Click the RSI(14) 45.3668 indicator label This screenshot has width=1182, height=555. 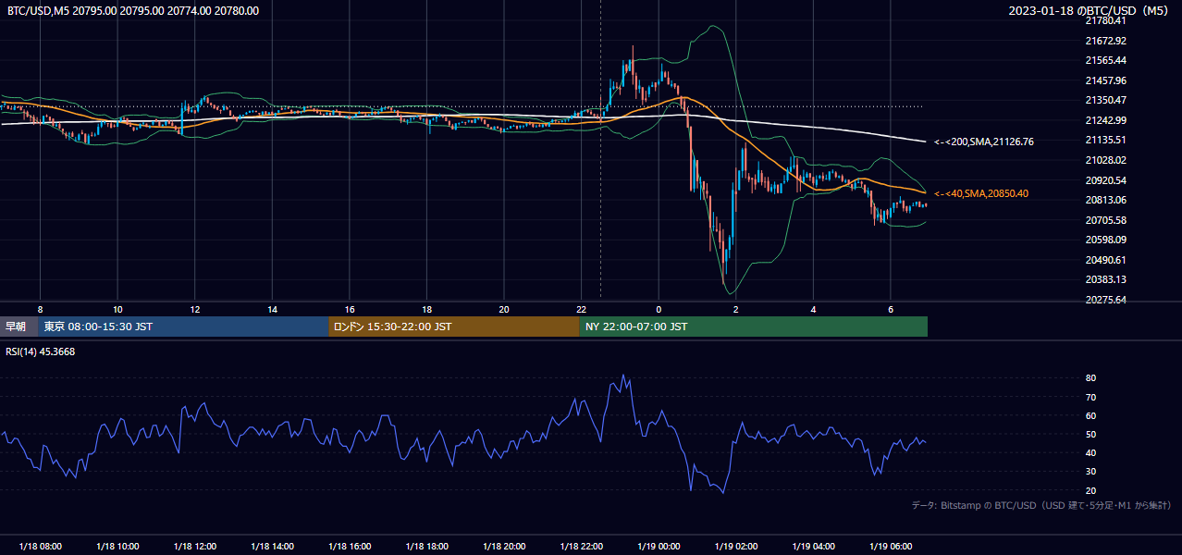coord(41,351)
